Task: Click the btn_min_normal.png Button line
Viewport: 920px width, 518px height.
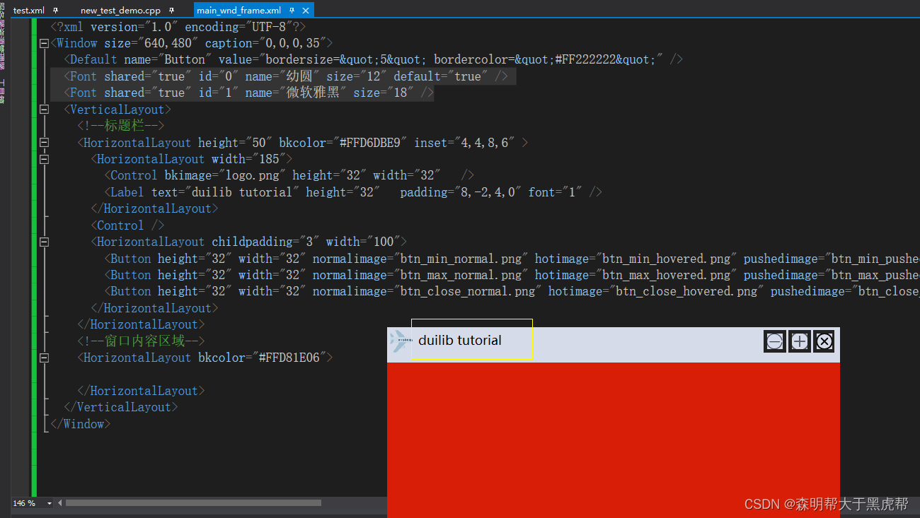Action: 512,259
